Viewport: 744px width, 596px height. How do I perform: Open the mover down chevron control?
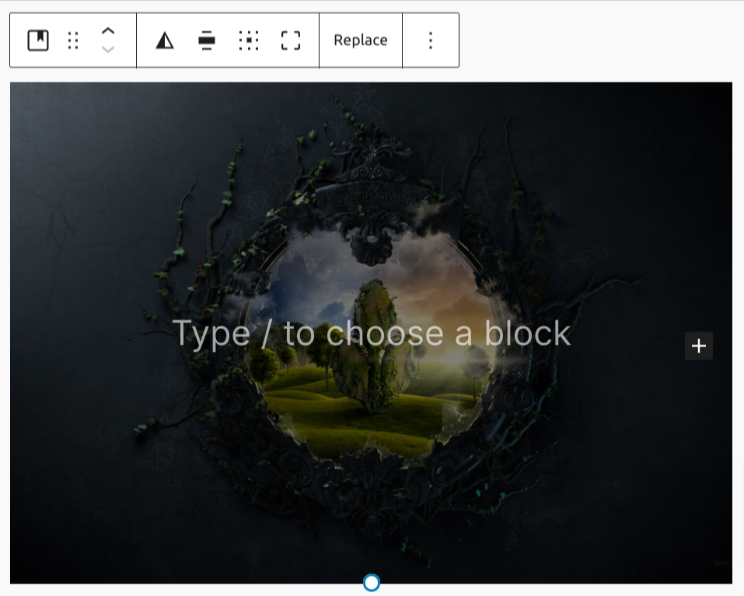pyautogui.click(x=109, y=50)
